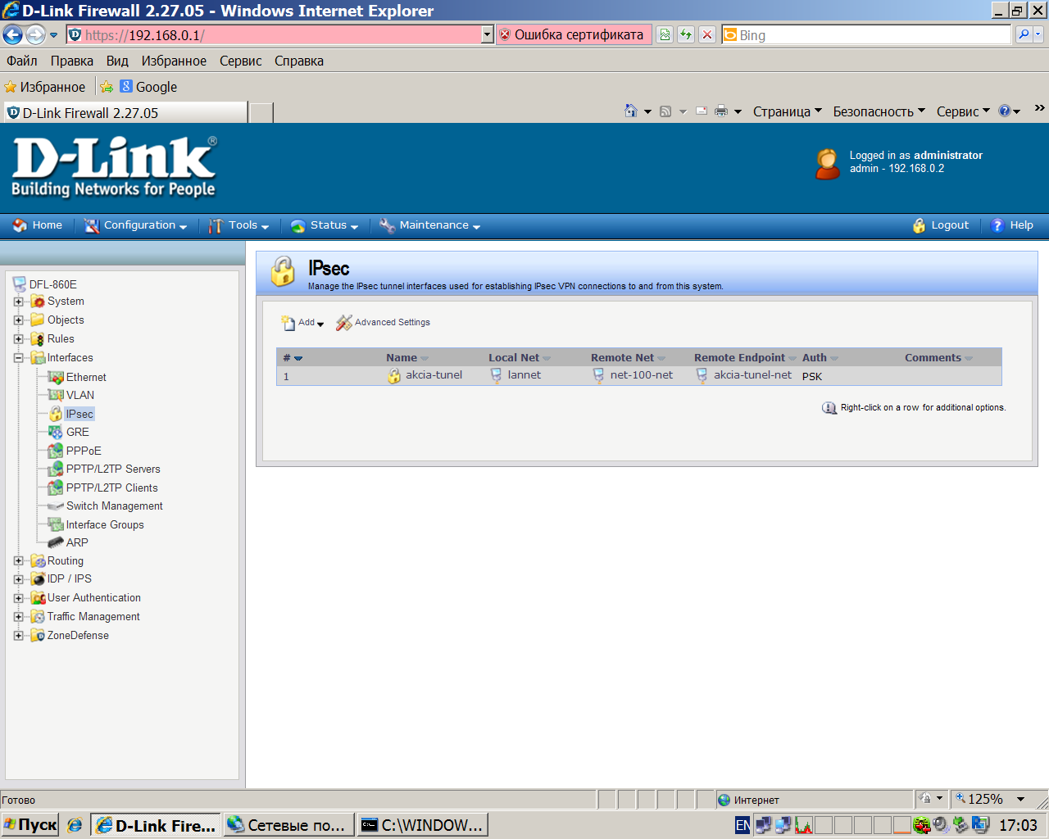Expand the Traffic Management tree node

tap(19, 617)
